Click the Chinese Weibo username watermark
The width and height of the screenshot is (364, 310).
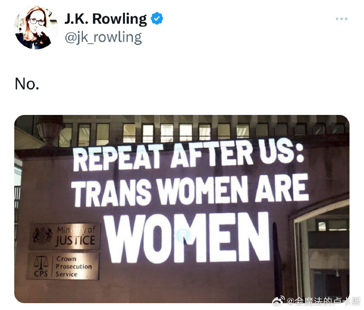point(324,302)
